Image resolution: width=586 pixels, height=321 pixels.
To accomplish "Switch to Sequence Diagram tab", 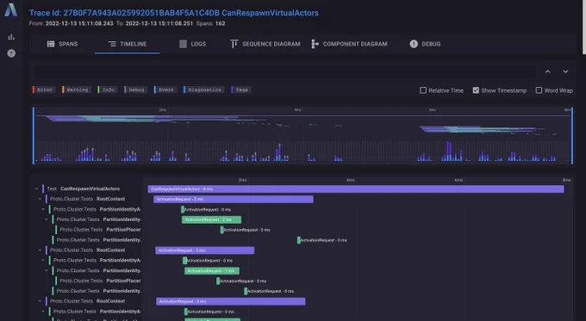I will [x=265, y=44].
